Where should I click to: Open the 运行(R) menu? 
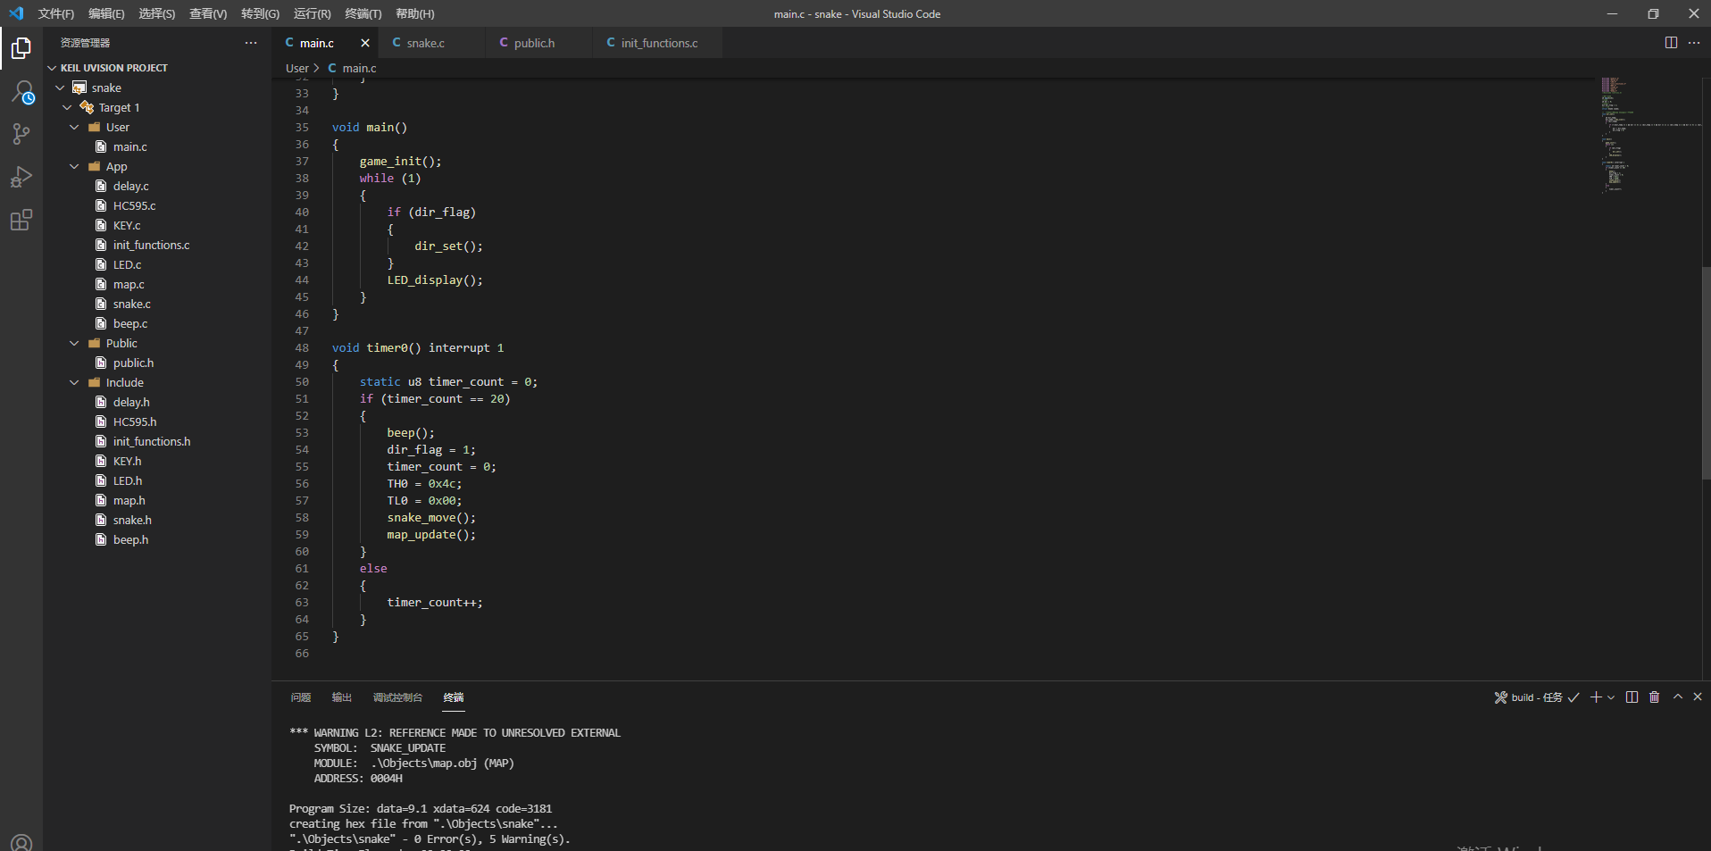coord(312,13)
